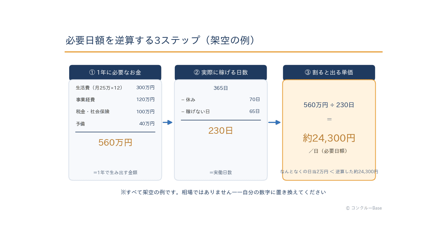Click the value 100万円
Screen dimensions: 436x245
[145, 112]
